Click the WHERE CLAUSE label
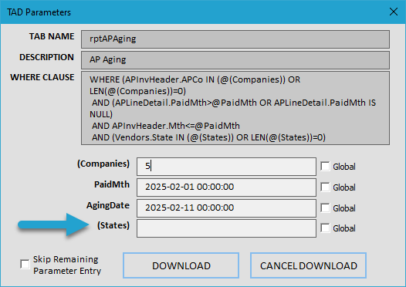 pos(42,77)
